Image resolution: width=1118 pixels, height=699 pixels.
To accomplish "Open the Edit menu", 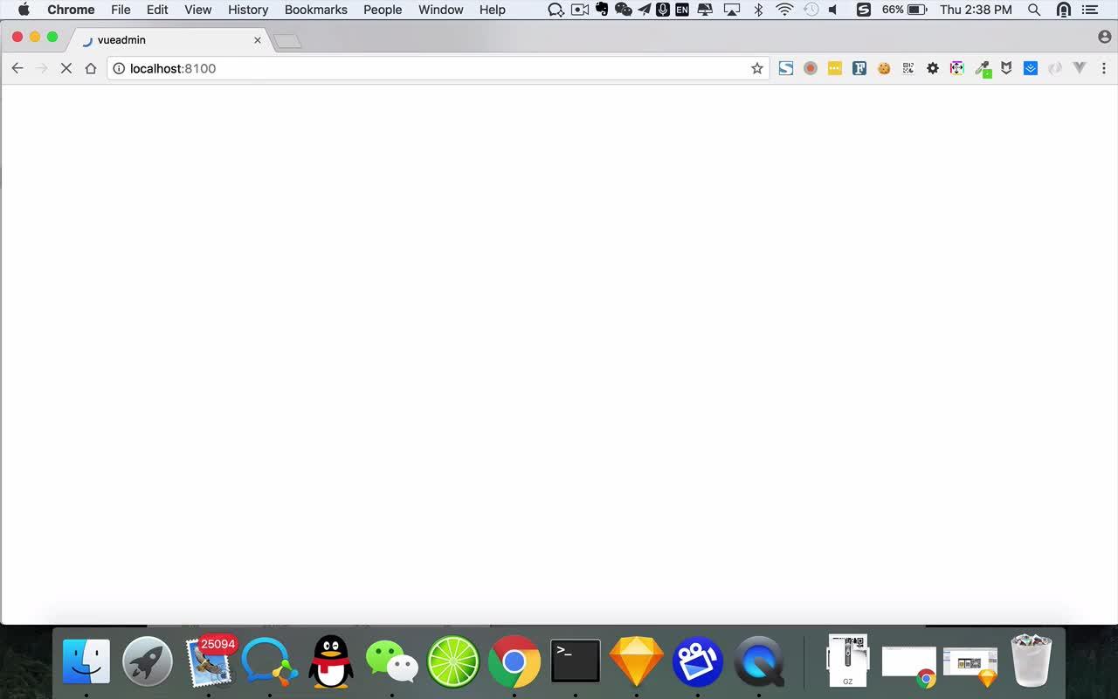I will click(157, 10).
